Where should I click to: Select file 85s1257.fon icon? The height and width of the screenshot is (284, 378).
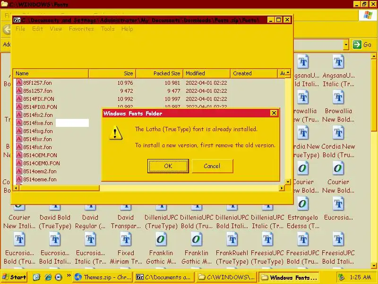click(19, 90)
